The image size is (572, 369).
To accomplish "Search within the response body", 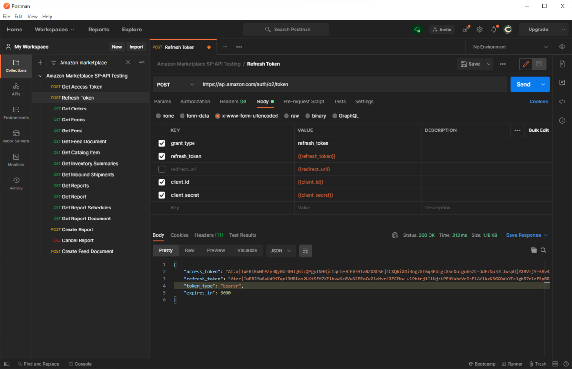I will (543, 250).
